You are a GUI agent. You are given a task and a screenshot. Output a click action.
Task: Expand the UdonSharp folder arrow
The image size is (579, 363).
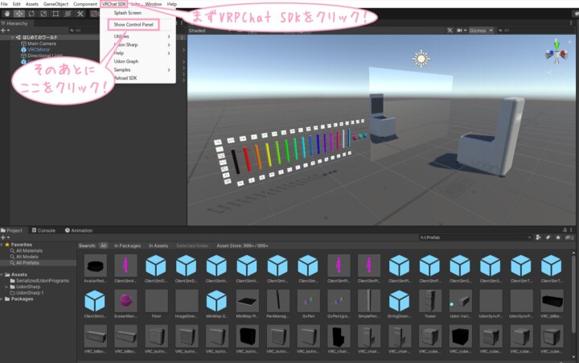pyautogui.click(x=6, y=287)
